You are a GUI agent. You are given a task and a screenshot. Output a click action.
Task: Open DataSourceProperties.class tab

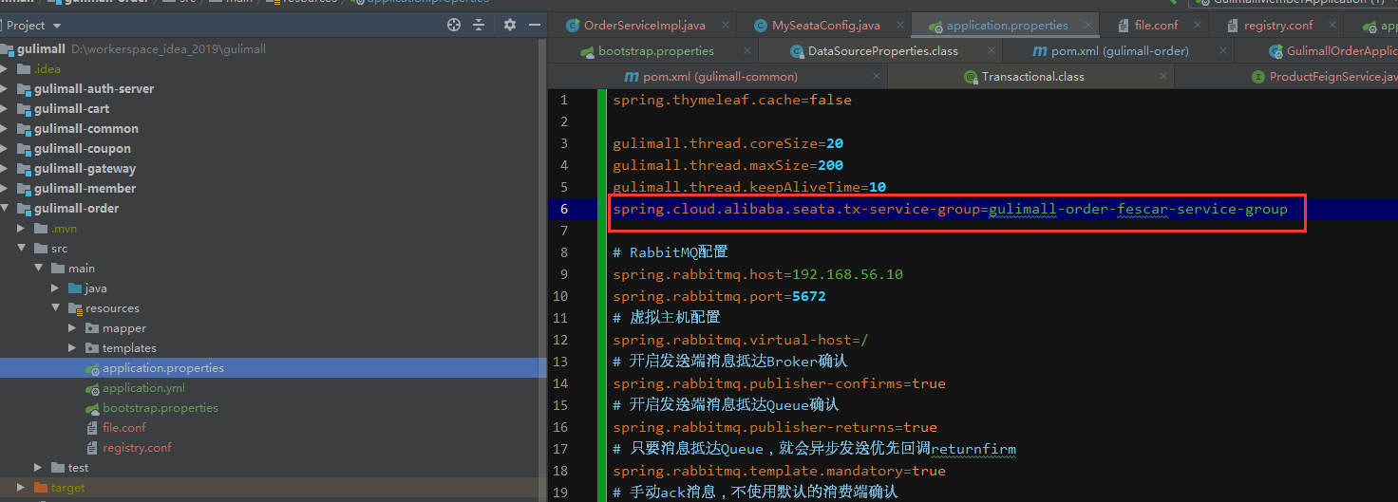pos(882,51)
